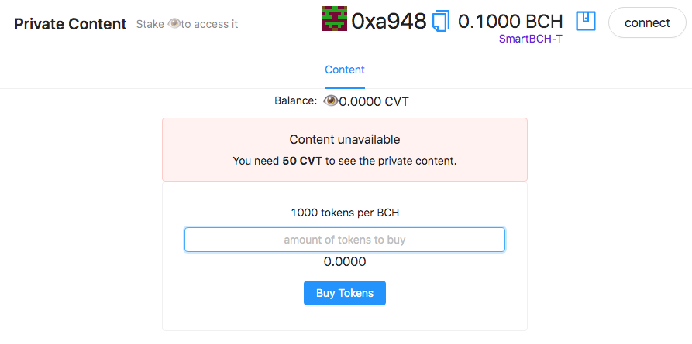
Task: Copy the wallet address with copy icon
Action: click(x=441, y=21)
